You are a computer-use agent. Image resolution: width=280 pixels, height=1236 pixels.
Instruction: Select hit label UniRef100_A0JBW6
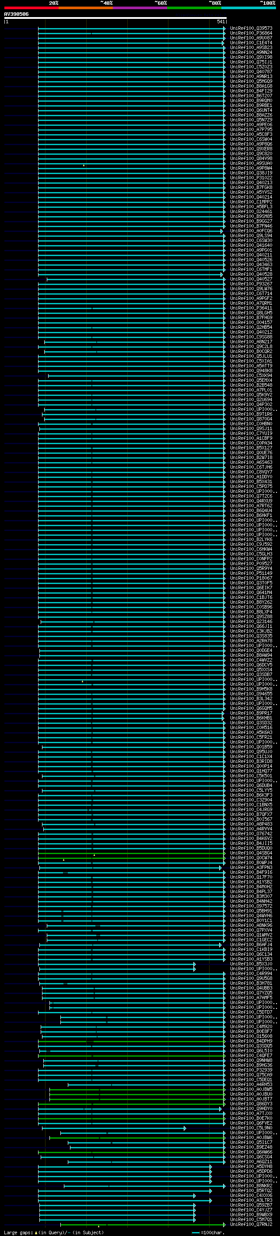[251, 1138]
